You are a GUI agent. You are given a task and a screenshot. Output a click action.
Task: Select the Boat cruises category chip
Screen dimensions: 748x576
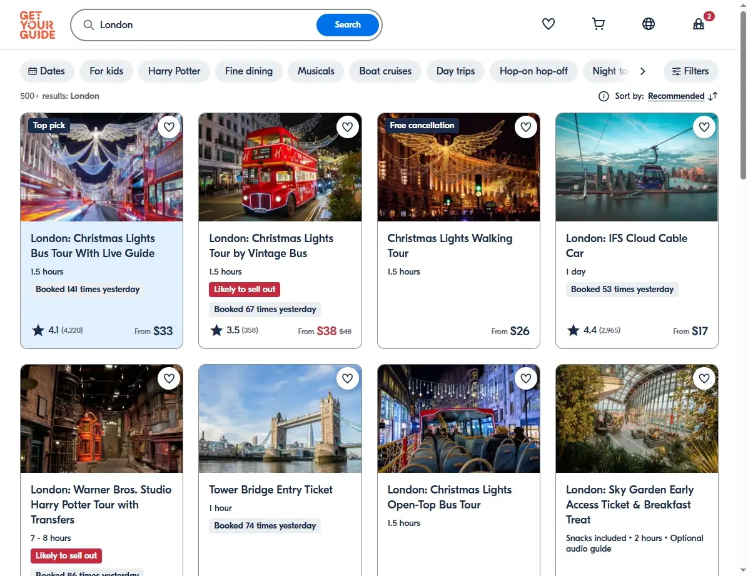(385, 71)
